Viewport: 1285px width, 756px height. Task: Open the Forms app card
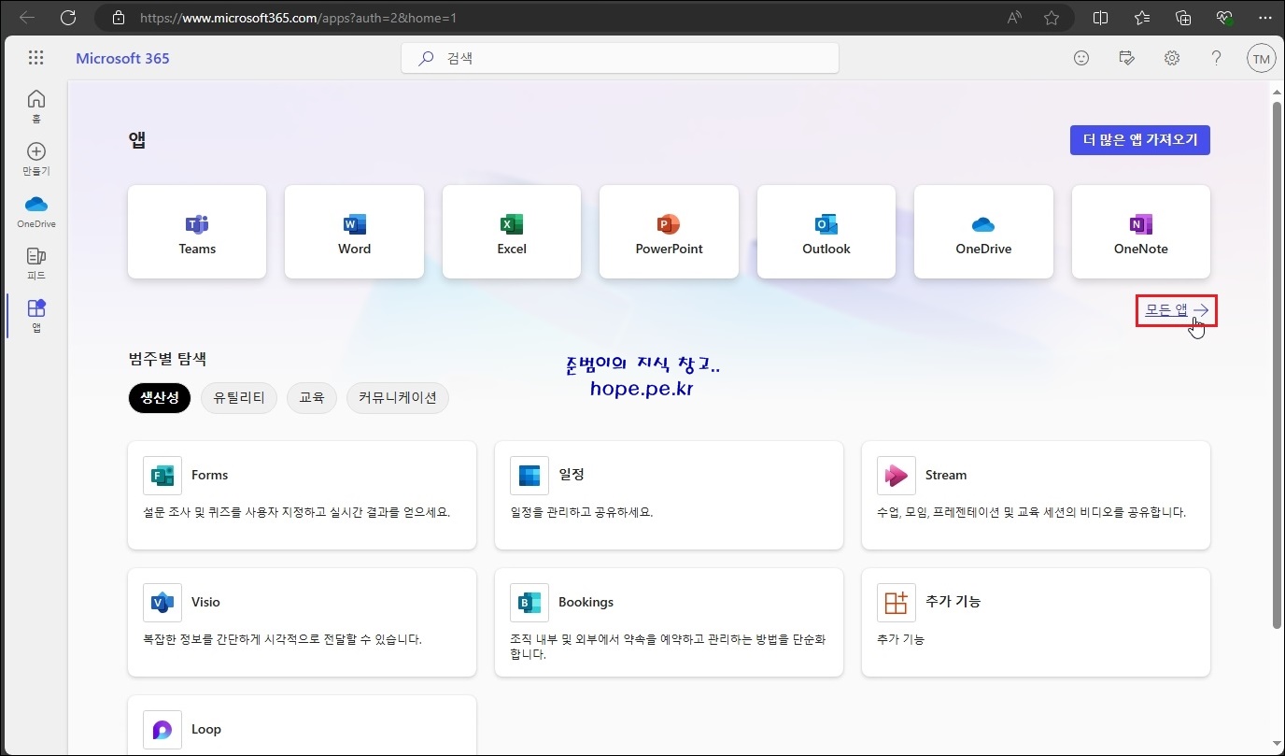pos(302,495)
